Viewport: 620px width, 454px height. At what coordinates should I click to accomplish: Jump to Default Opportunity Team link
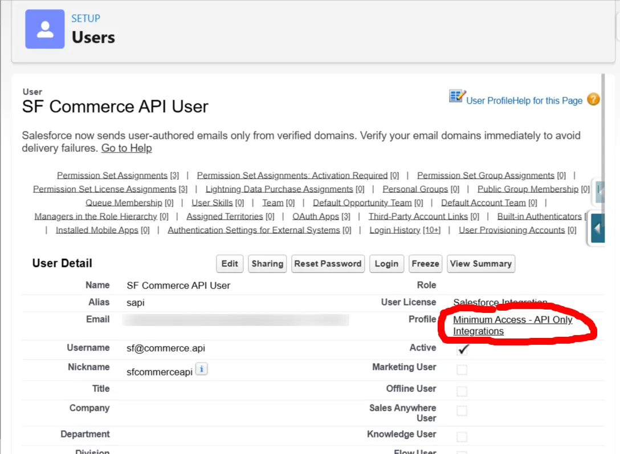pyautogui.click(x=368, y=203)
